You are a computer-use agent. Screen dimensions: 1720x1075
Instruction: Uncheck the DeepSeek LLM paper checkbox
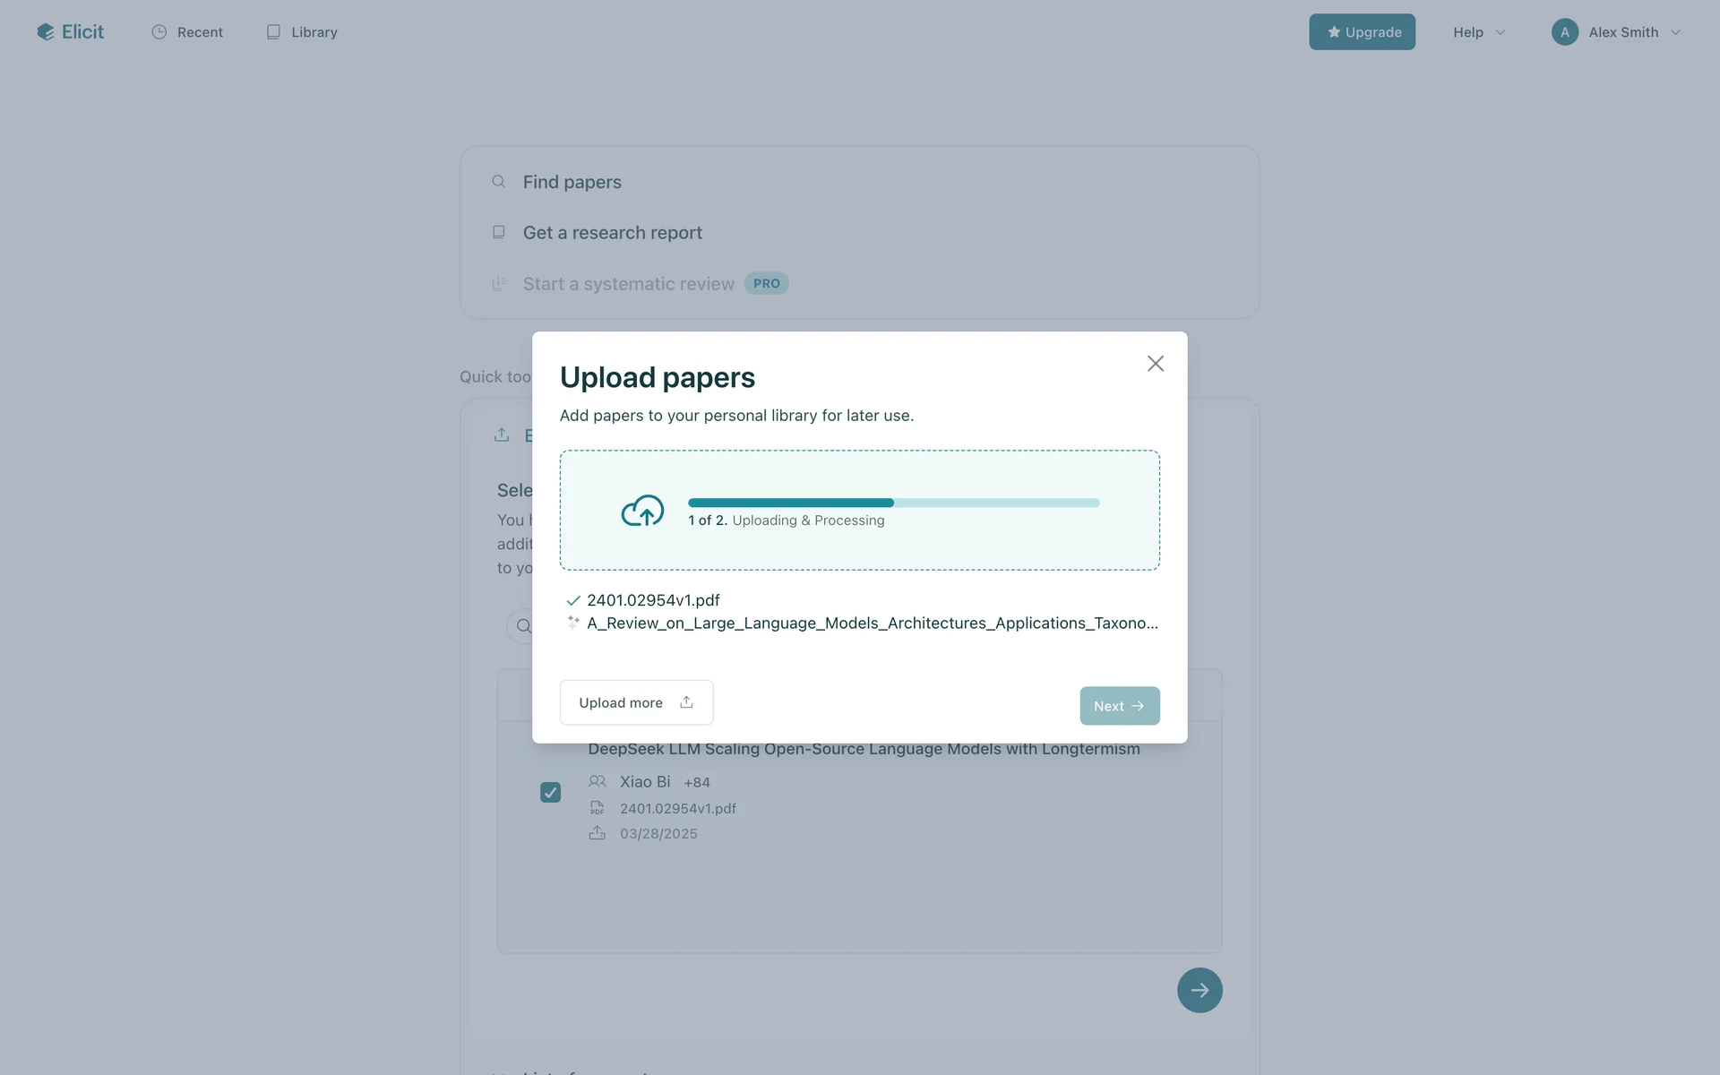pyautogui.click(x=550, y=792)
